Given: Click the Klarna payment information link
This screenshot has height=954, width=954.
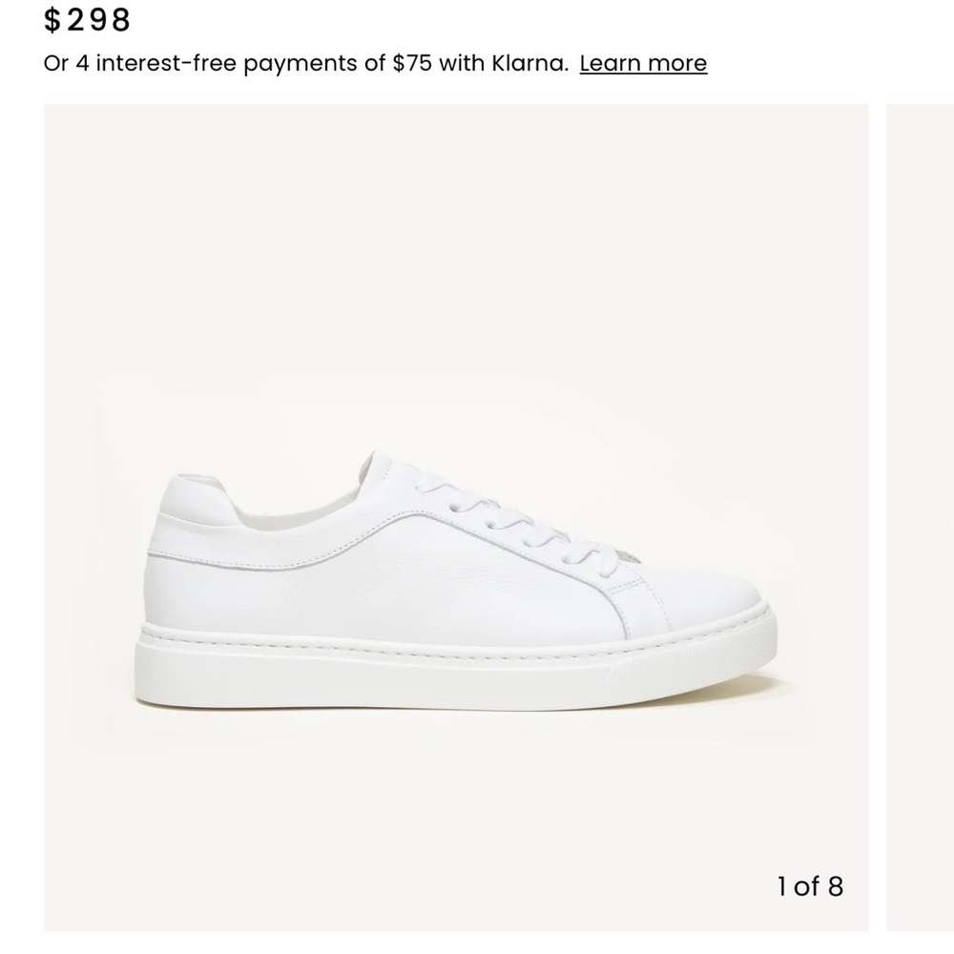Looking at the screenshot, I should pos(643,63).
